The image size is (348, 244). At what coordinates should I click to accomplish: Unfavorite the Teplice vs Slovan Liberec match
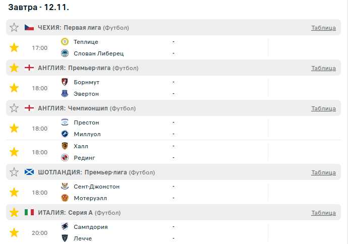[14, 48]
